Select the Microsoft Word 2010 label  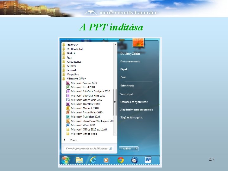[83, 125]
